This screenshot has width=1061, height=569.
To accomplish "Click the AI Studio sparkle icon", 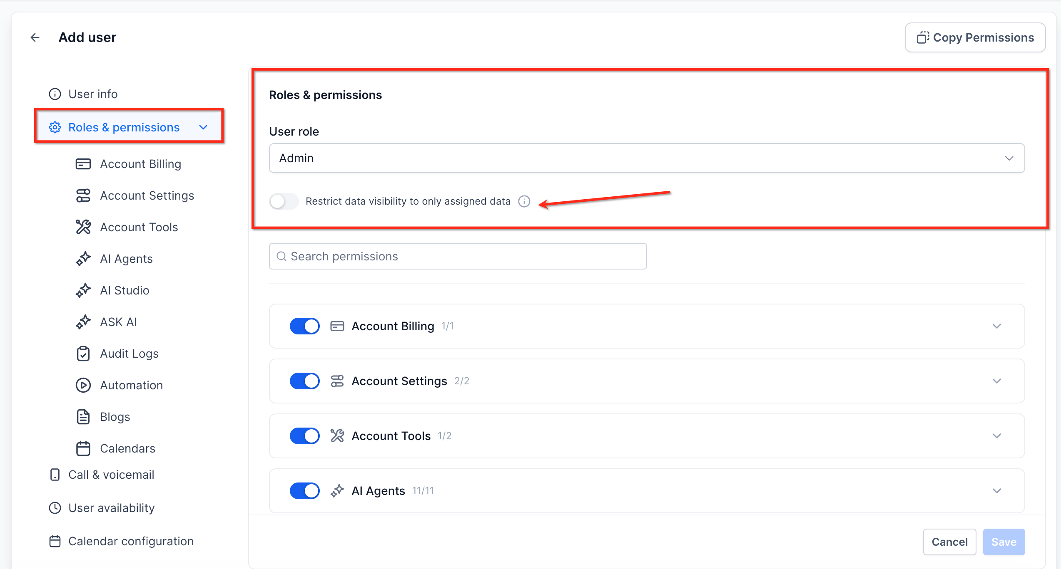I will (83, 290).
